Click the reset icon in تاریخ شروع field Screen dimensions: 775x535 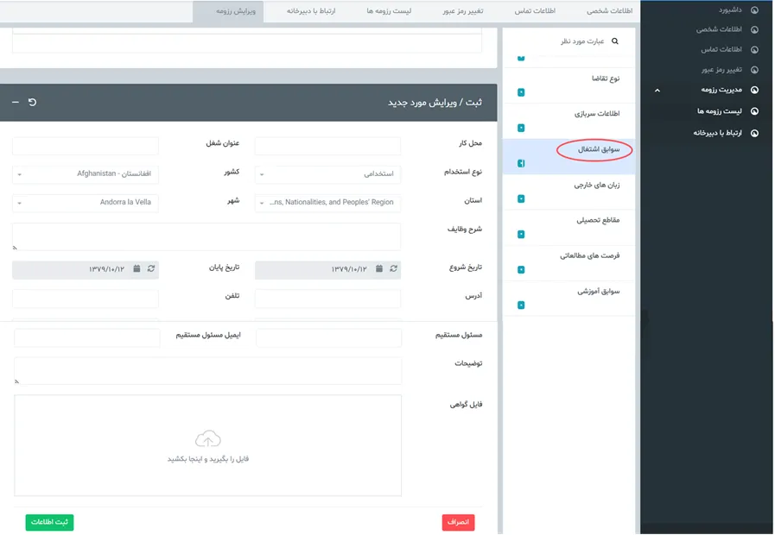click(394, 269)
